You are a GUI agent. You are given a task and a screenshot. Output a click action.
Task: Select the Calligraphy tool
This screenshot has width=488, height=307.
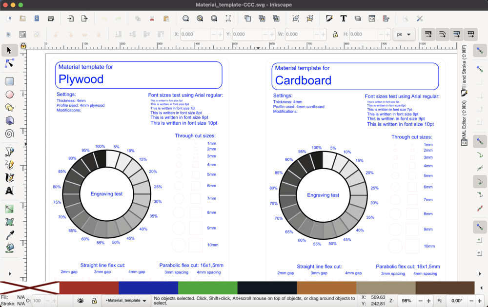[9, 178]
